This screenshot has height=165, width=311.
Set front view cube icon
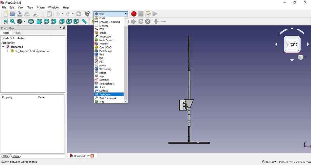click(39, 21)
